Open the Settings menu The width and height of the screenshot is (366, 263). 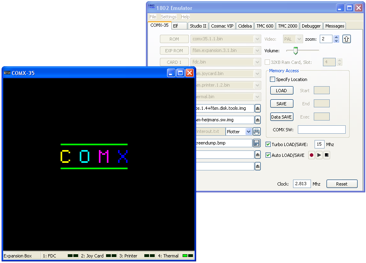click(x=169, y=17)
